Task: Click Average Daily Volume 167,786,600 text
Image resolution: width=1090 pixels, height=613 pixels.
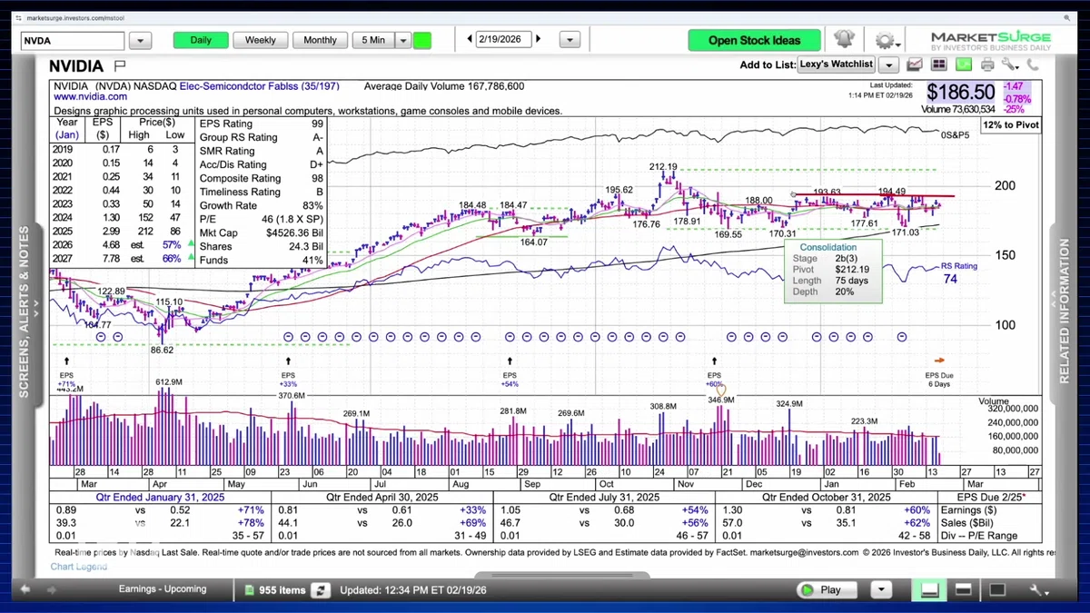Action: (x=443, y=86)
